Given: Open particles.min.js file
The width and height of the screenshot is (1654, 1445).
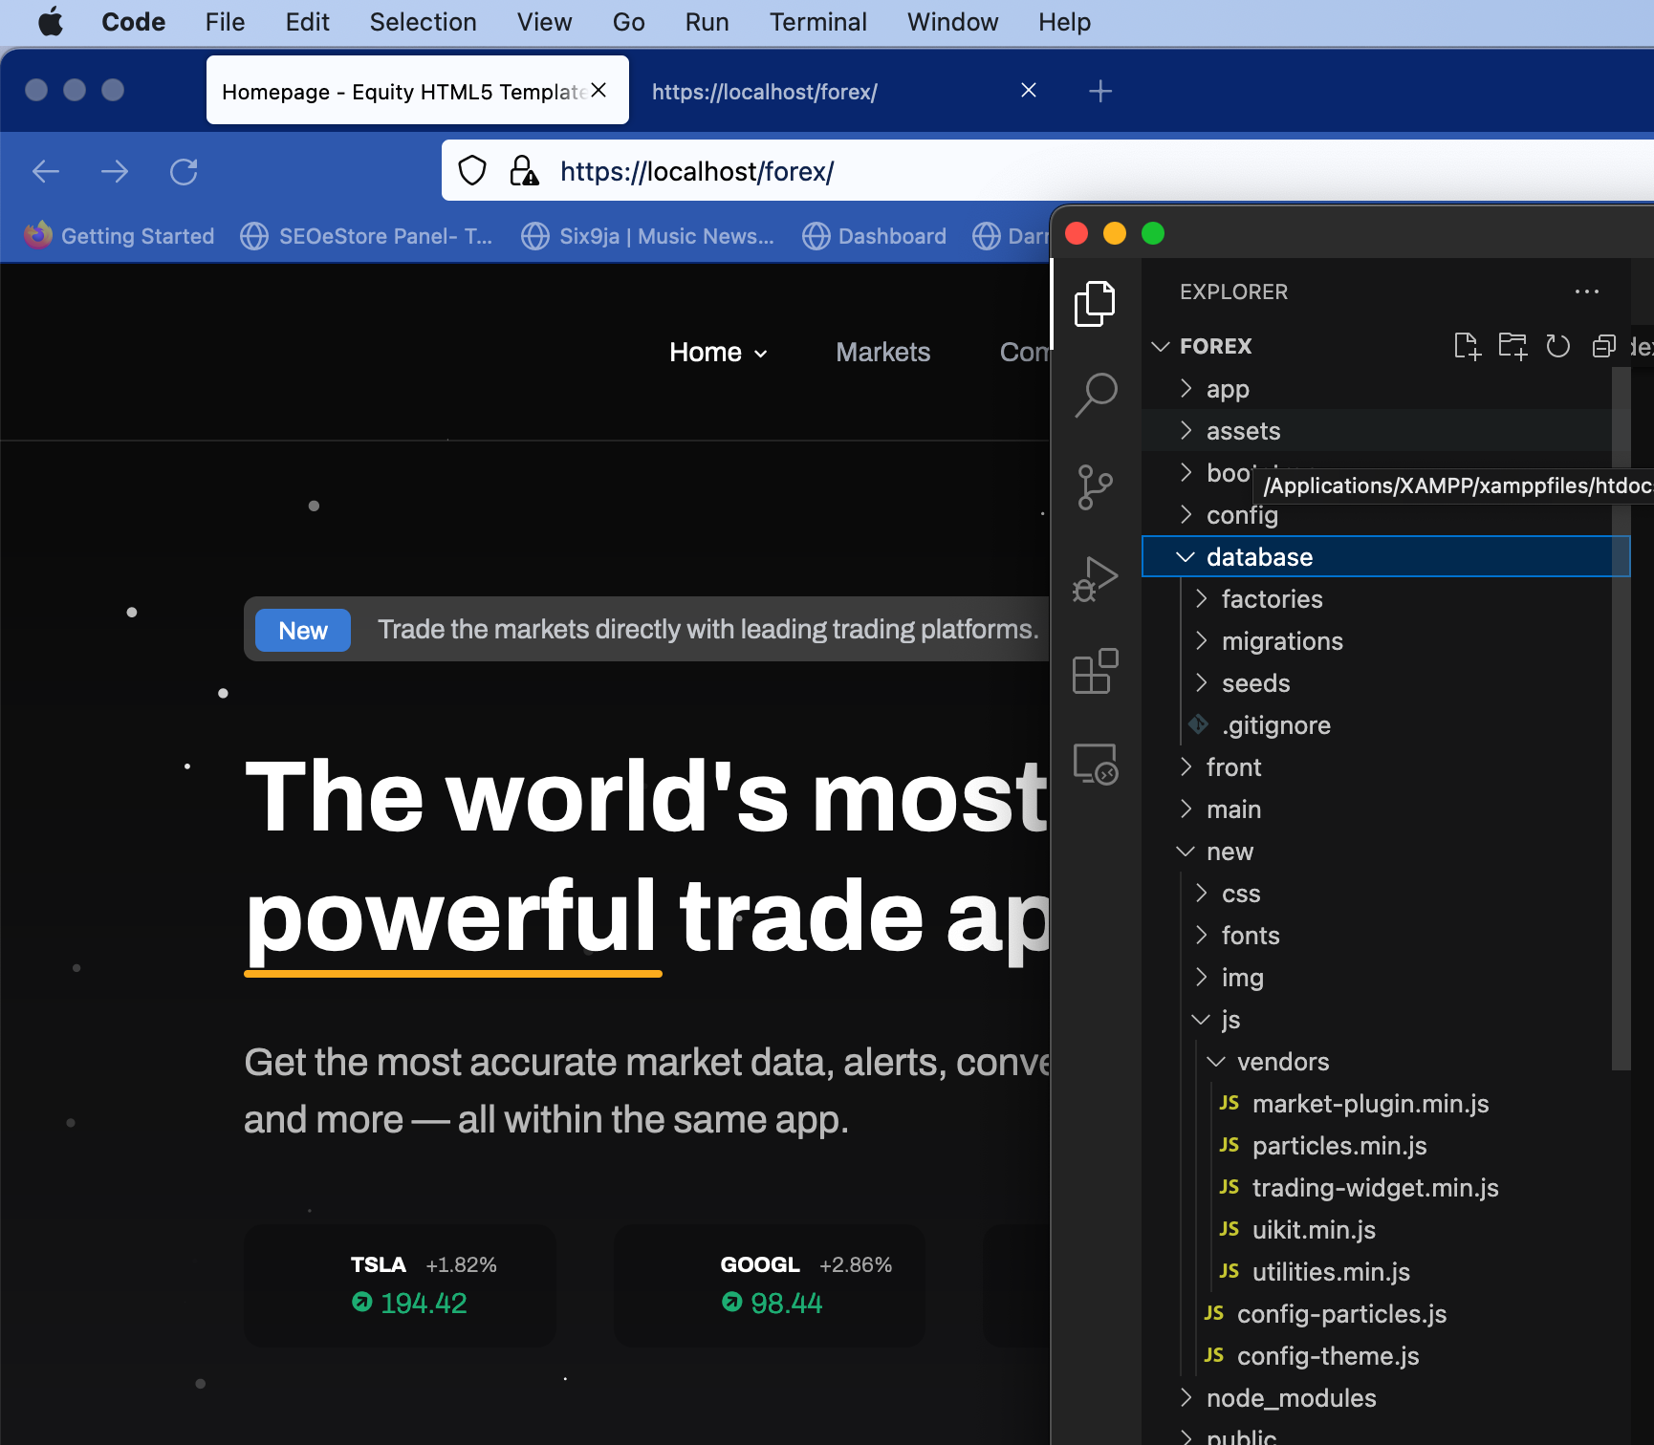Looking at the screenshot, I should [1338, 1146].
